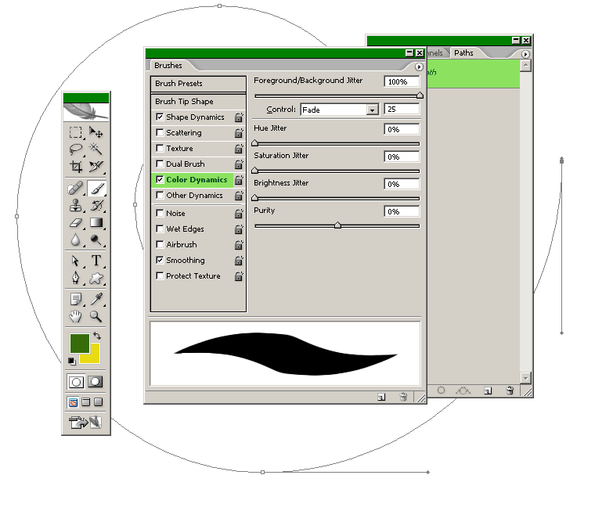Select the Custom Shape tool
The width and height of the screenshot is (595, 511).
click(96, 278)
